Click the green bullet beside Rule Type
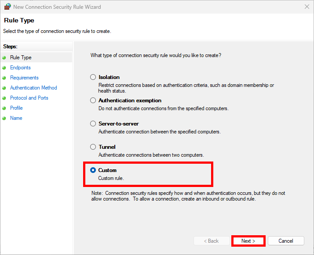The height and width of the screenshot is (255, 314). coord(4,58)
